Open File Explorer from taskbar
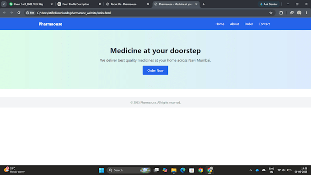 coord(174,170)
